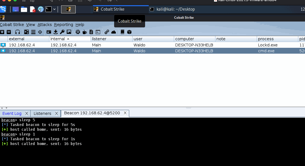Viewport: 305px width, 166px height.
Task: Click Java Signed Applet coffee cup icon
Action: point(85,32)
